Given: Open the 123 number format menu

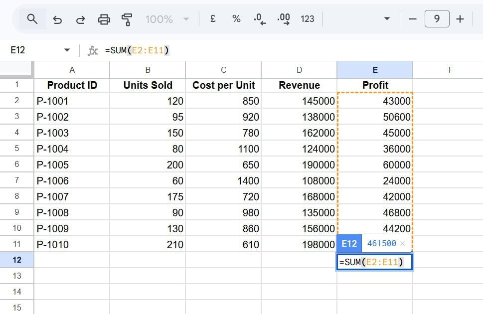Looking at the screenshot, I should 307,19.
